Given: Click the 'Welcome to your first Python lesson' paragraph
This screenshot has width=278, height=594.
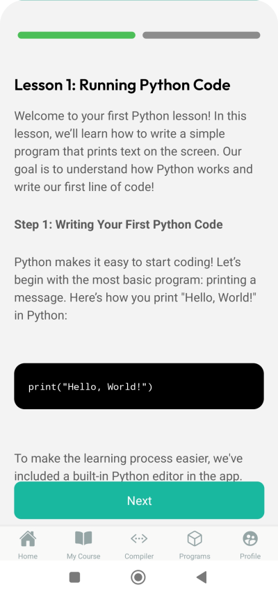Looking at the screenshot, I should click(x=133, y=151).
